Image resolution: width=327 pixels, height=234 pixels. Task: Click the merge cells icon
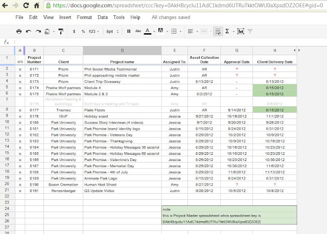click(204, 31)
